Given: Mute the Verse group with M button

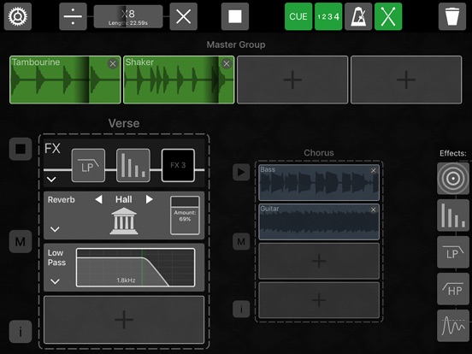Looking at the screenshot, I should pyautogui.click(x=21, y=241).
